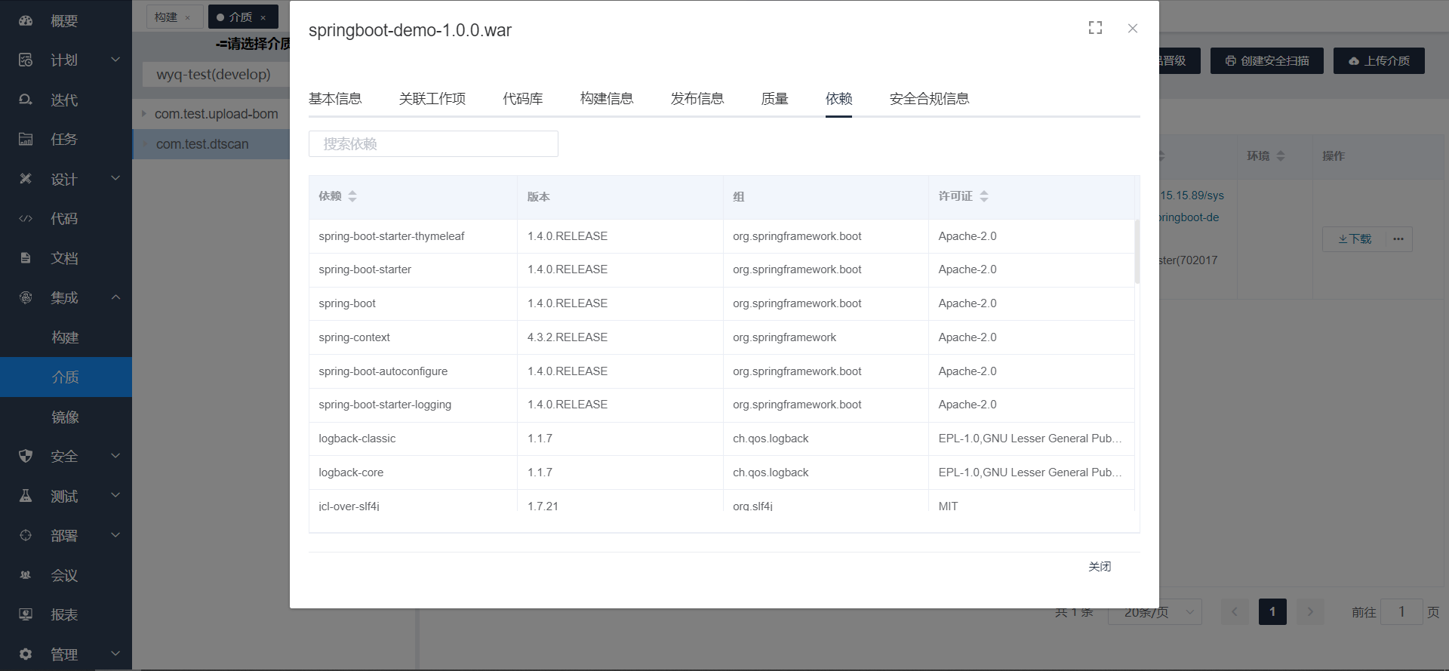Toggle fullscreen for the dialog
The image size is (1449, 671).
click(1095, 28)
